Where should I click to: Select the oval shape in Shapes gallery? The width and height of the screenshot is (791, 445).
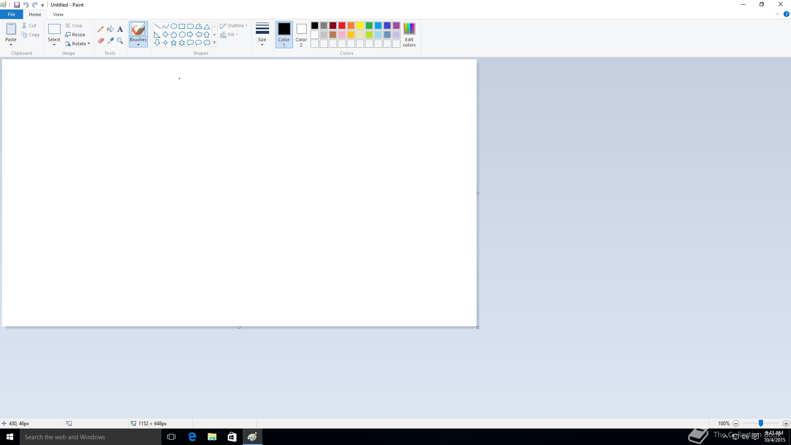(173, 26)
